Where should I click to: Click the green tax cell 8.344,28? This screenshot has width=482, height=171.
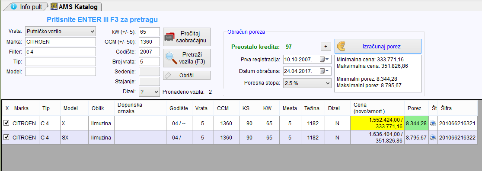pos(416,123)
